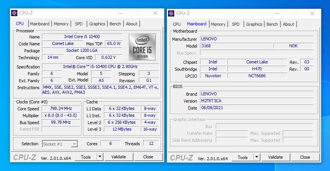Click the BIOS Version value M2TKT3CA
Viewport: 330px width, 171px height.
pyautogui.click(x=257, y=101)
